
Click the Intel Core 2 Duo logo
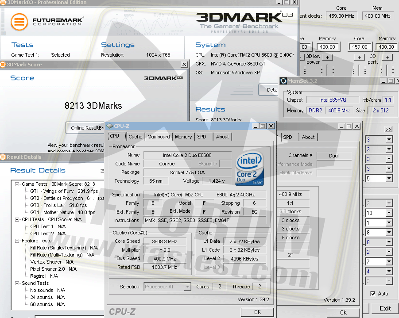coord(250,169)
